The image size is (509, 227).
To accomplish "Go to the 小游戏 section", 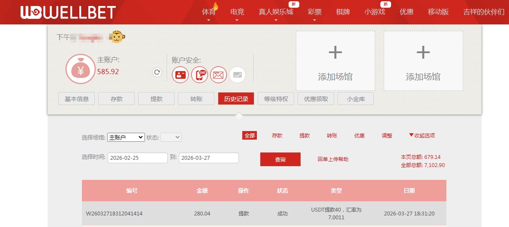I will point(375,12).
